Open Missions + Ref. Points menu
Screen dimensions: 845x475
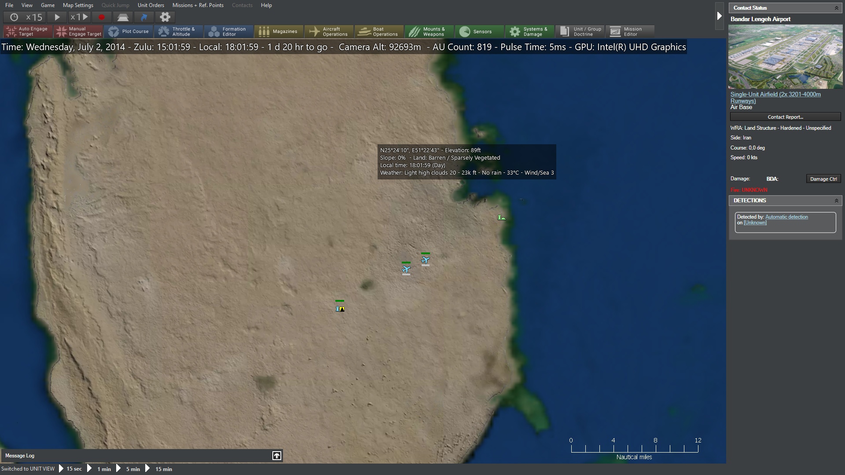pyautogui.click(x=198, y=5)
